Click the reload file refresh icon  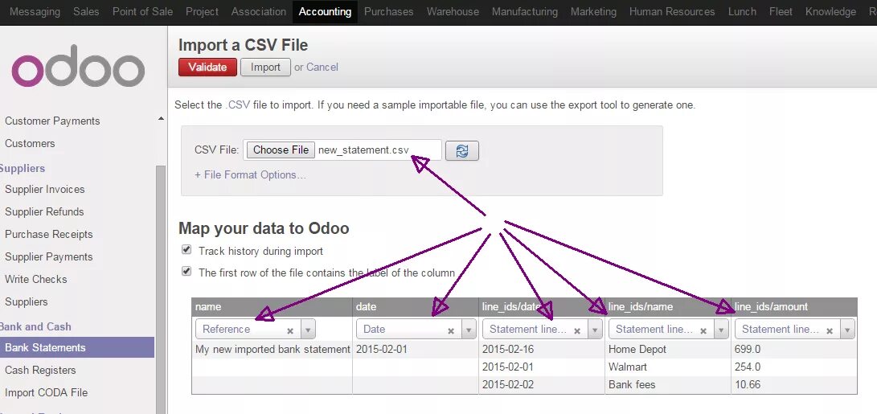tap(462, 150)
